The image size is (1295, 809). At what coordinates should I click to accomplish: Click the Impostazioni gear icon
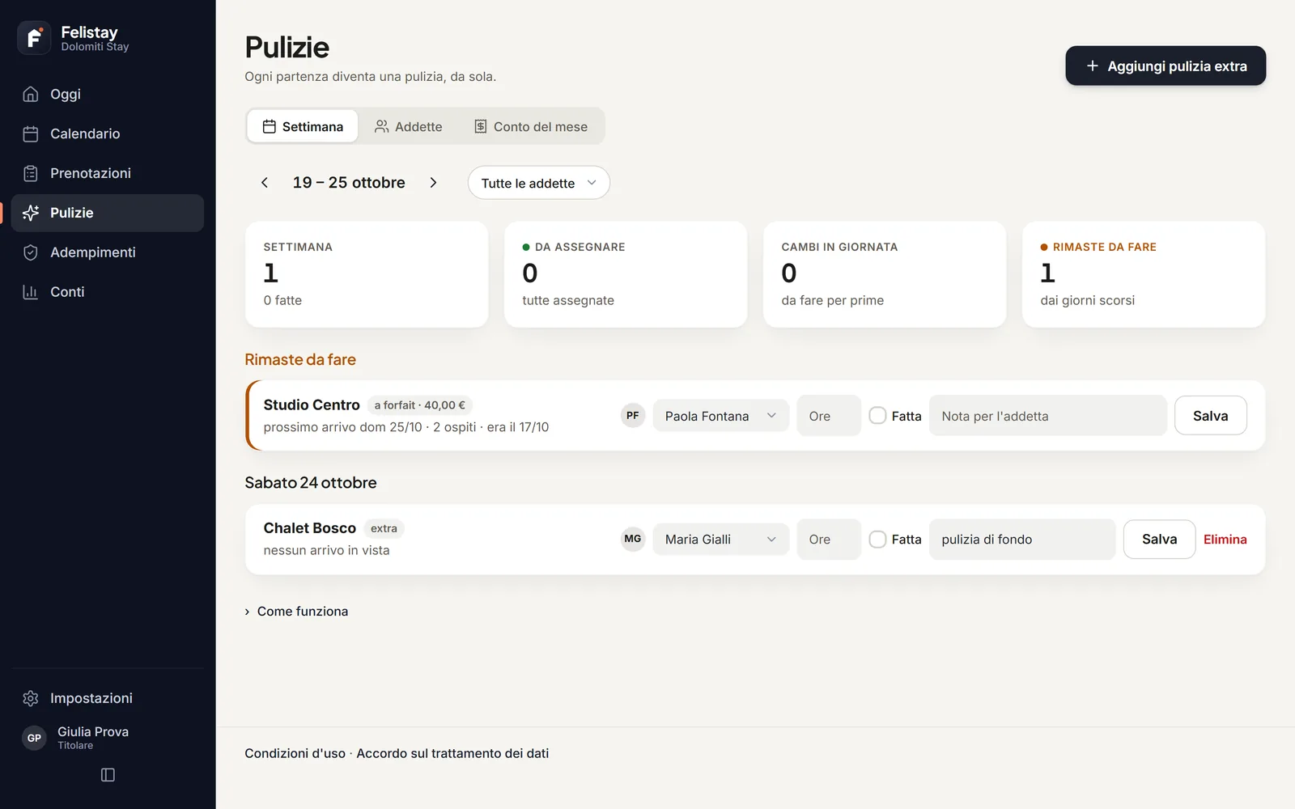pyautogui.click(x=31, y=698)
